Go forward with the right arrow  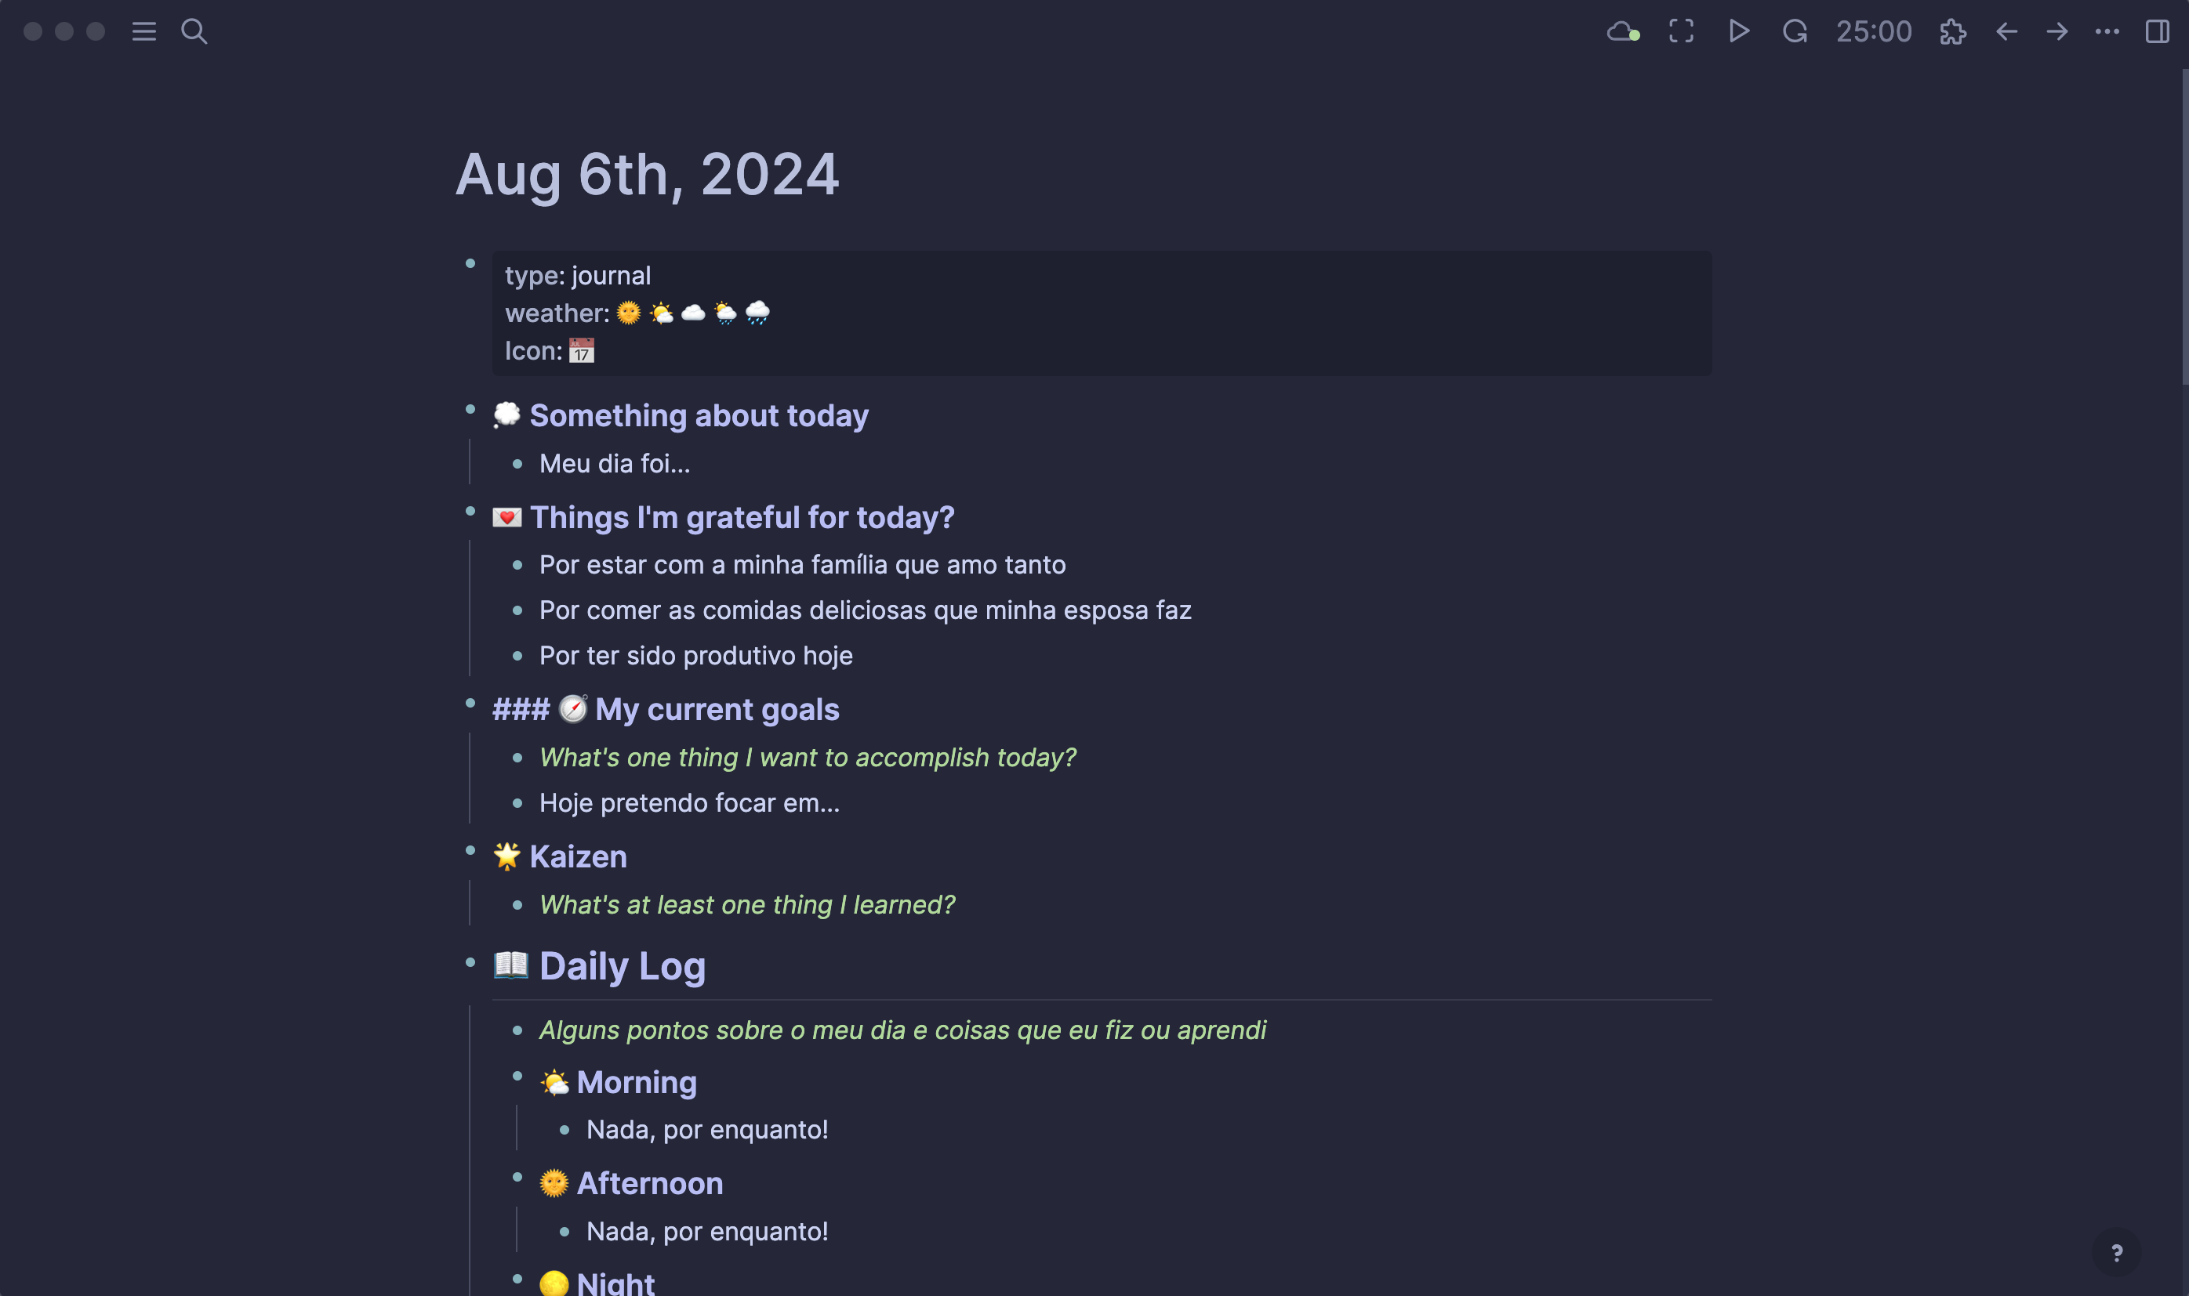(x=2057, y=31)
